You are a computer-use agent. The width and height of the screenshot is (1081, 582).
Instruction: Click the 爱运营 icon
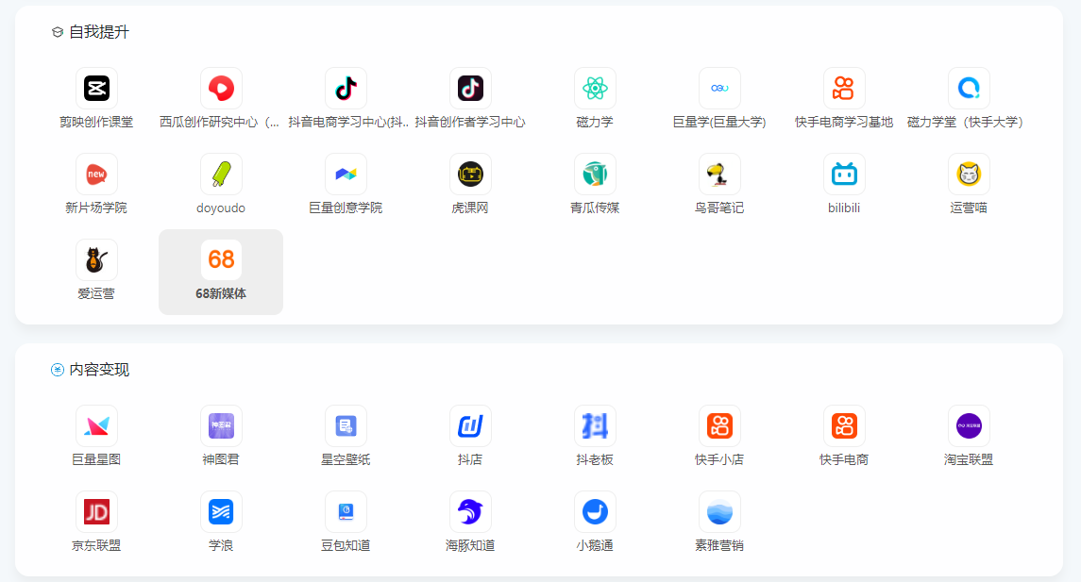96,260
